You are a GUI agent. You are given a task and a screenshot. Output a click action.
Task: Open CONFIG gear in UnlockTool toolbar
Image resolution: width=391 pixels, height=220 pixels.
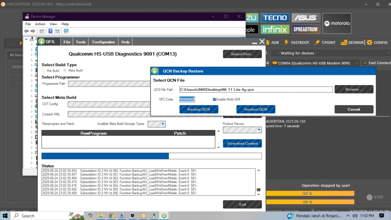click(x=377, y=42)
